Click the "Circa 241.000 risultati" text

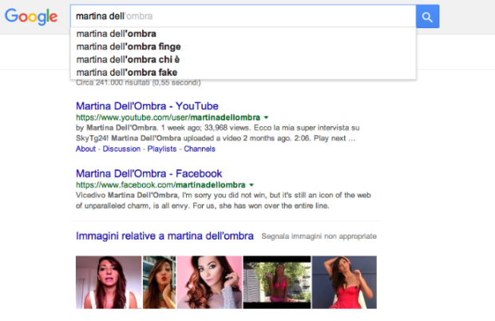pyautogui.click(x=138, y=83)
